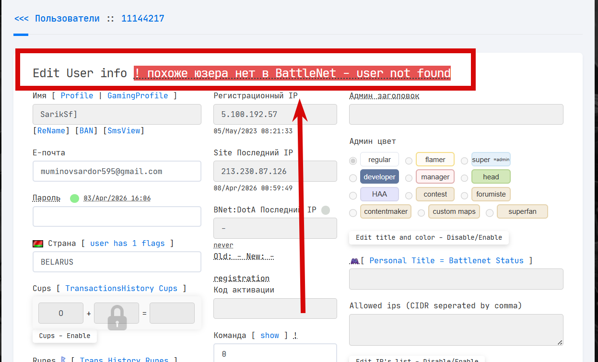The width and height of the screenshot is (598, 362).
Task: Click the BNet:DotA Последний IP field
Action: pyautogui.click(x=275, y=228)
